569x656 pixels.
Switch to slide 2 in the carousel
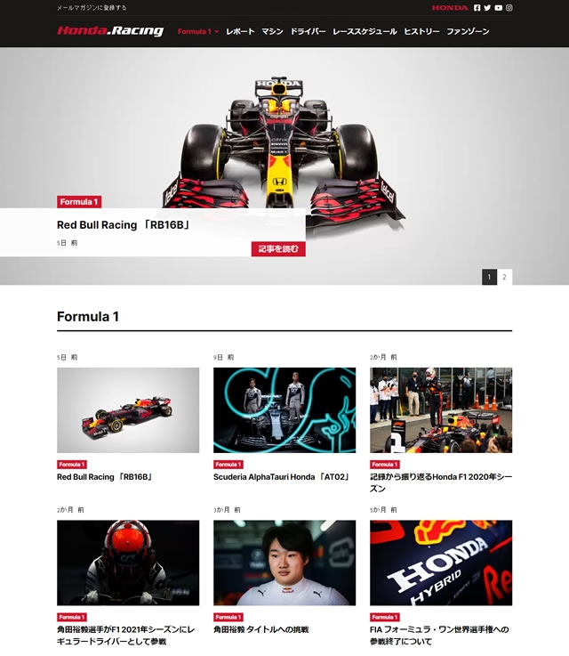[504, 277]
